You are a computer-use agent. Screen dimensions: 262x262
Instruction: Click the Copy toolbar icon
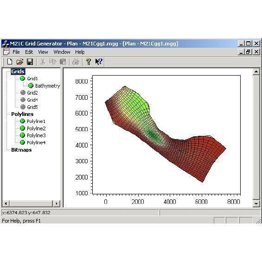click(x=53, y=62)
